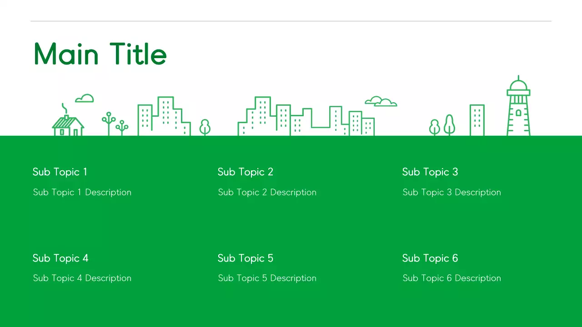Select the lighthouse drawing on the right
Screen dimensions: 582x327
coord(518,107)
